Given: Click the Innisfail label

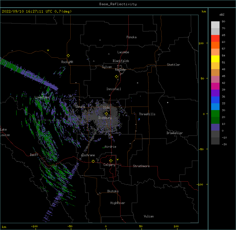Looking at the screenshot, I should click(114, 89).
